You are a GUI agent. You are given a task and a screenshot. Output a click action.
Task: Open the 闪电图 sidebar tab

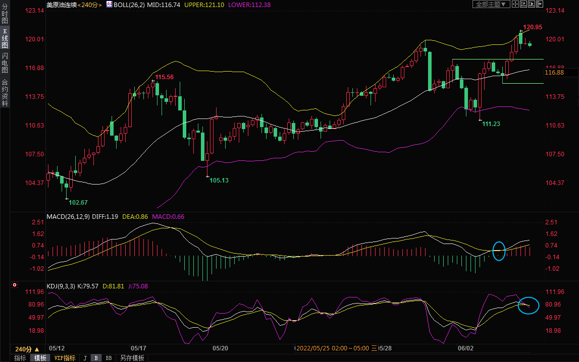(5, 64)
